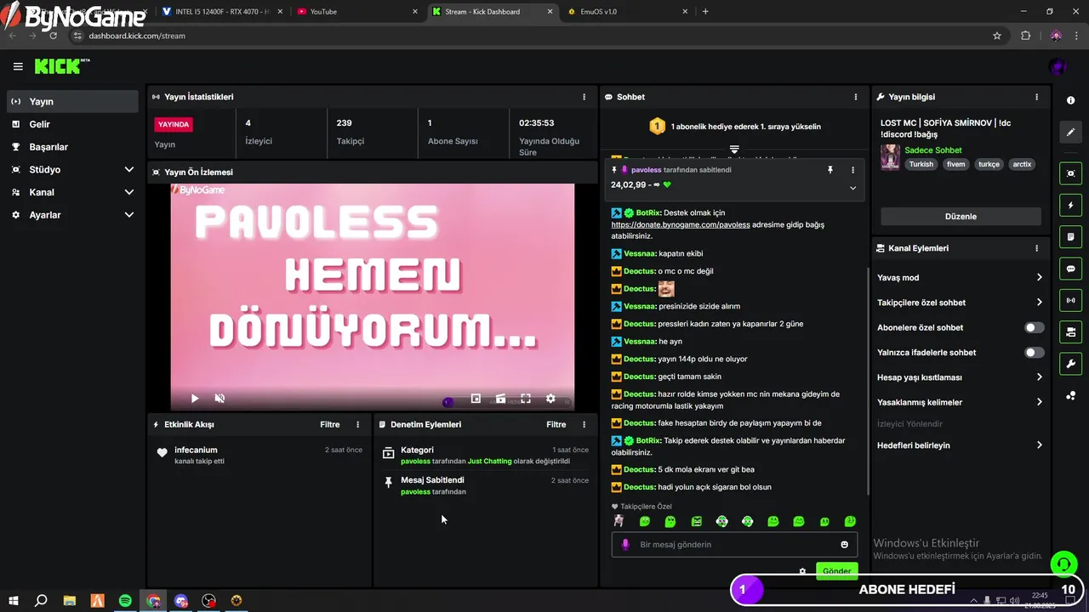Switch to INTEL I5 12400F browser tab
The width and height of the screenshot is (1089, 612).
coord(221,11)
